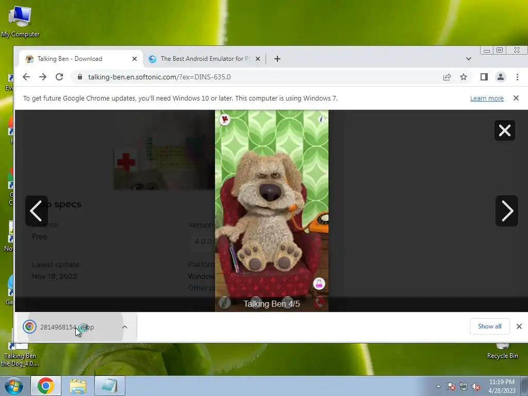Click the Talking Ben screenshot image
The width and height of the screenshot is (528, 396).
click(272, 210)
